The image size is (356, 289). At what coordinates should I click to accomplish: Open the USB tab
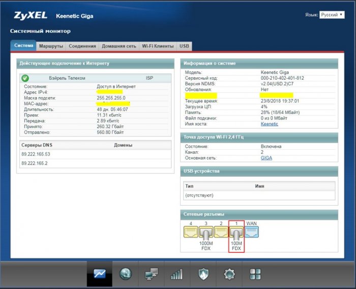184,46
